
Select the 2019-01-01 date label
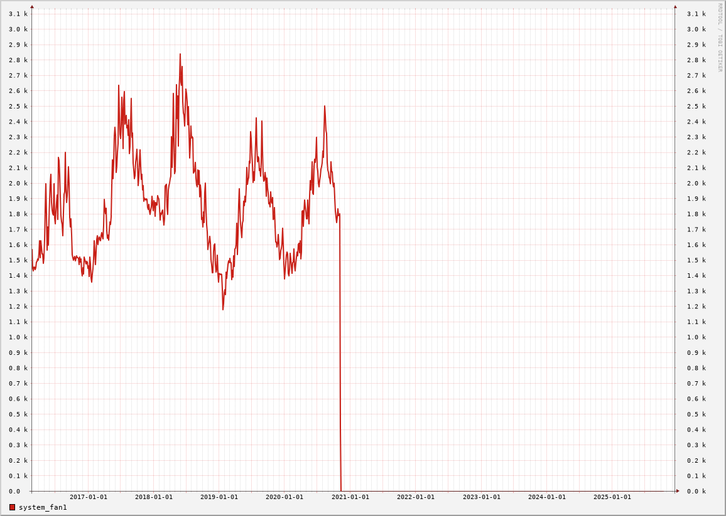pos(219,497)
